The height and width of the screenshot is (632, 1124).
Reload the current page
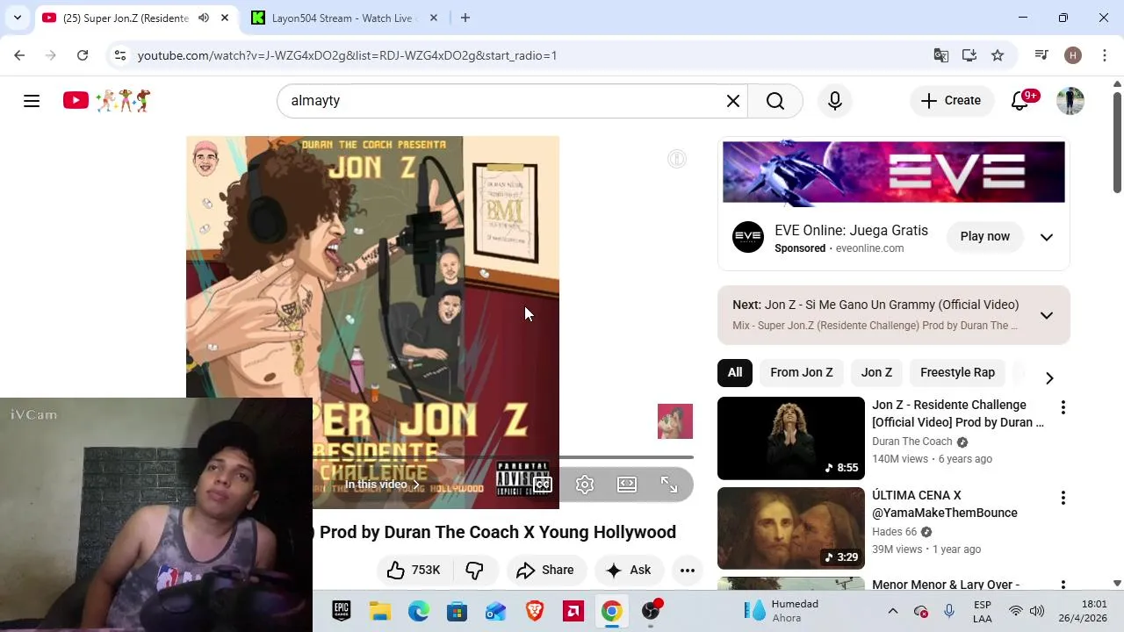pos(83,55)
